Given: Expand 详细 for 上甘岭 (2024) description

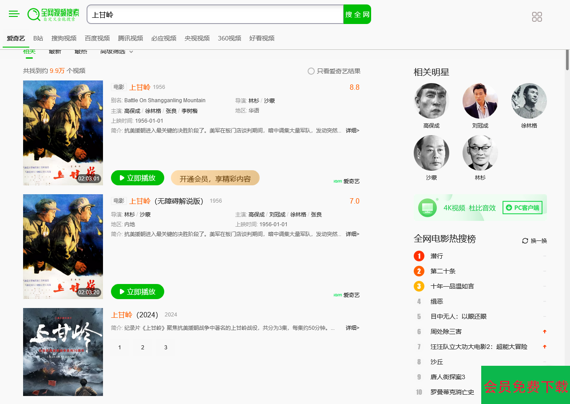Looking at the screenshot, I should [352, 328].
